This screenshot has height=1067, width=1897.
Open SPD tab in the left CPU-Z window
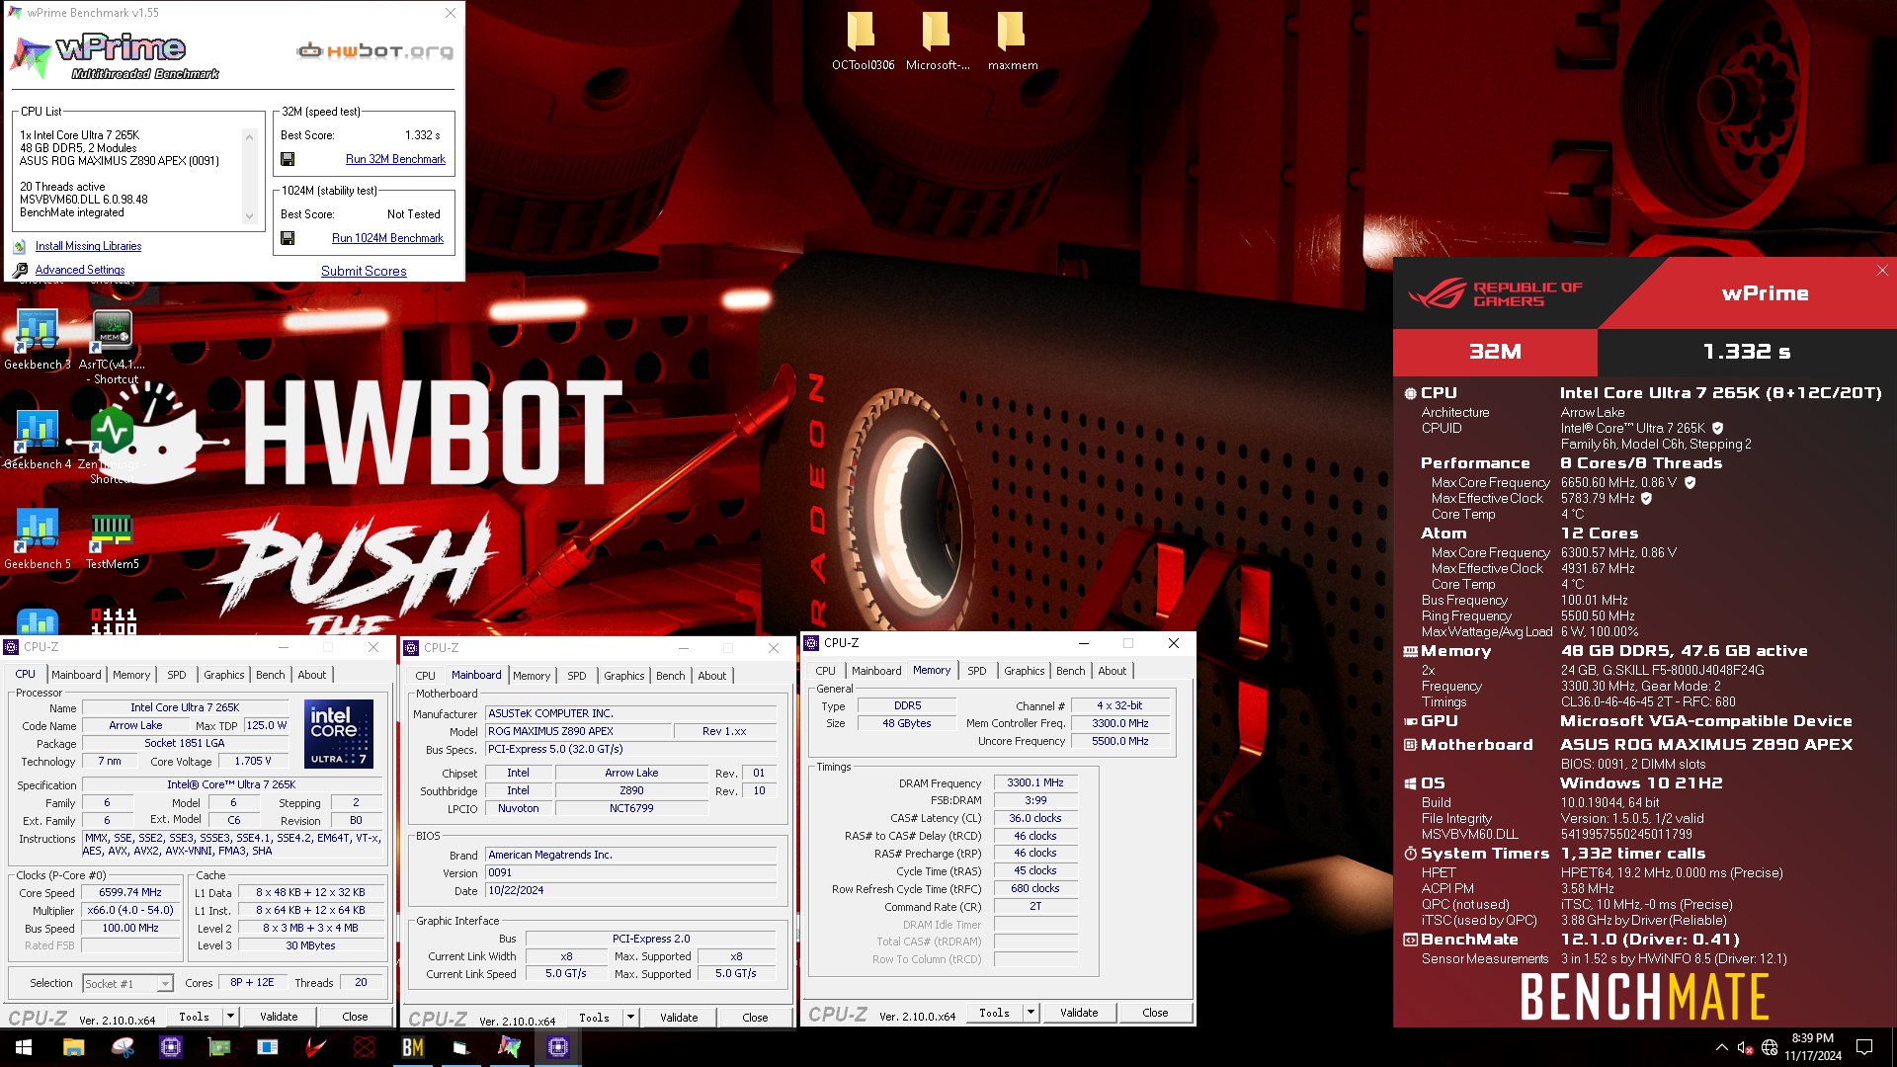coord(177,675)
